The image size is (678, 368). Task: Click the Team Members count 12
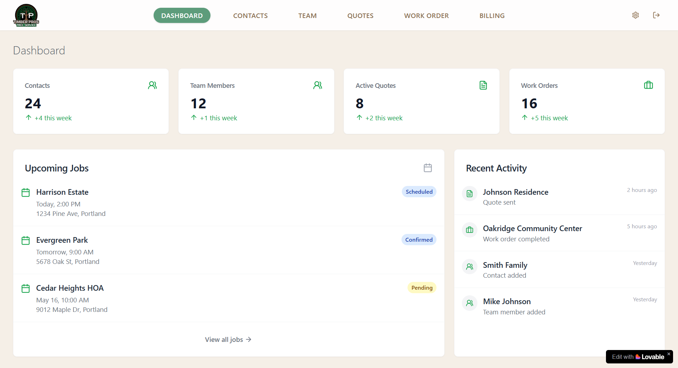click(198, 103)
